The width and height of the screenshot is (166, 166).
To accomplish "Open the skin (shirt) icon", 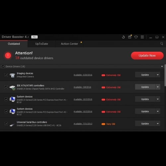I will coord(136,37).
